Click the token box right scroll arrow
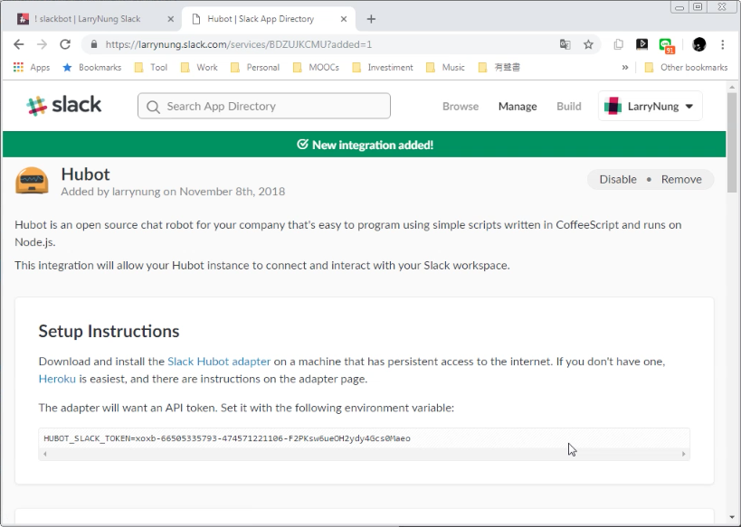 [683, 454]
